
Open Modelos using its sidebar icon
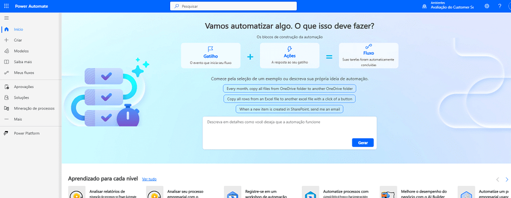tap(6, 51)
